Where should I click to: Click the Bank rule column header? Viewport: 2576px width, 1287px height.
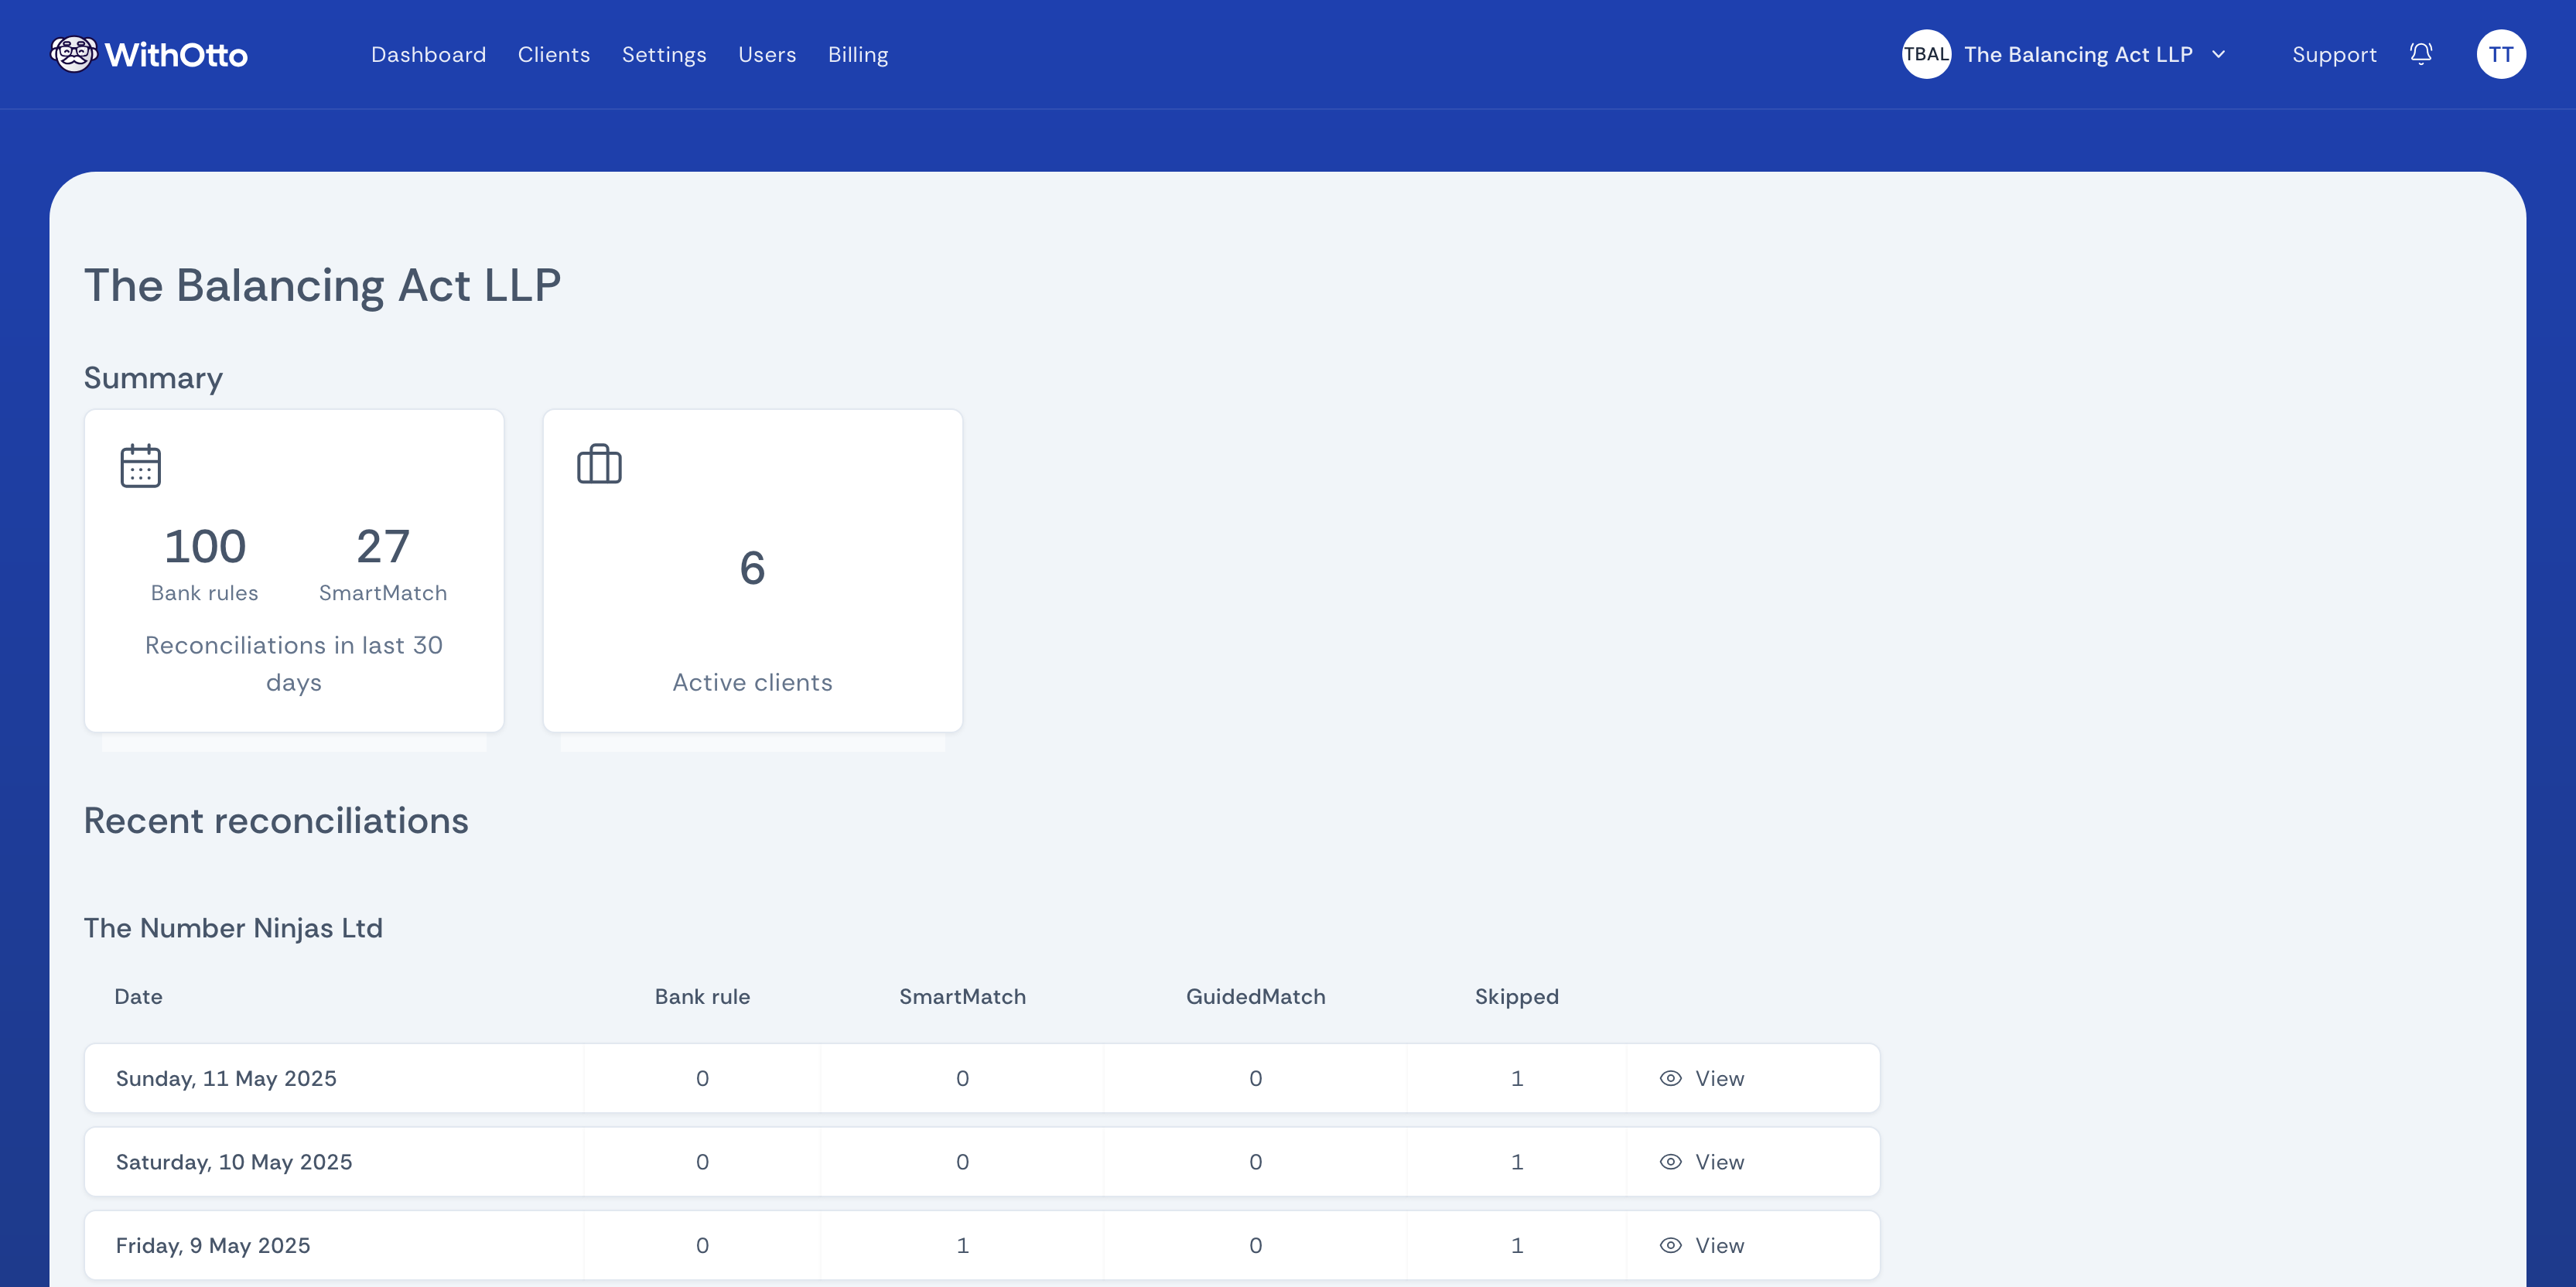pyautogui.click(x=702, y=996)
